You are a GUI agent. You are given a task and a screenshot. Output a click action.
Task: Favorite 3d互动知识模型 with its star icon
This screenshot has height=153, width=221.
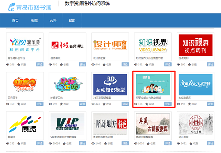click(104, 104)
